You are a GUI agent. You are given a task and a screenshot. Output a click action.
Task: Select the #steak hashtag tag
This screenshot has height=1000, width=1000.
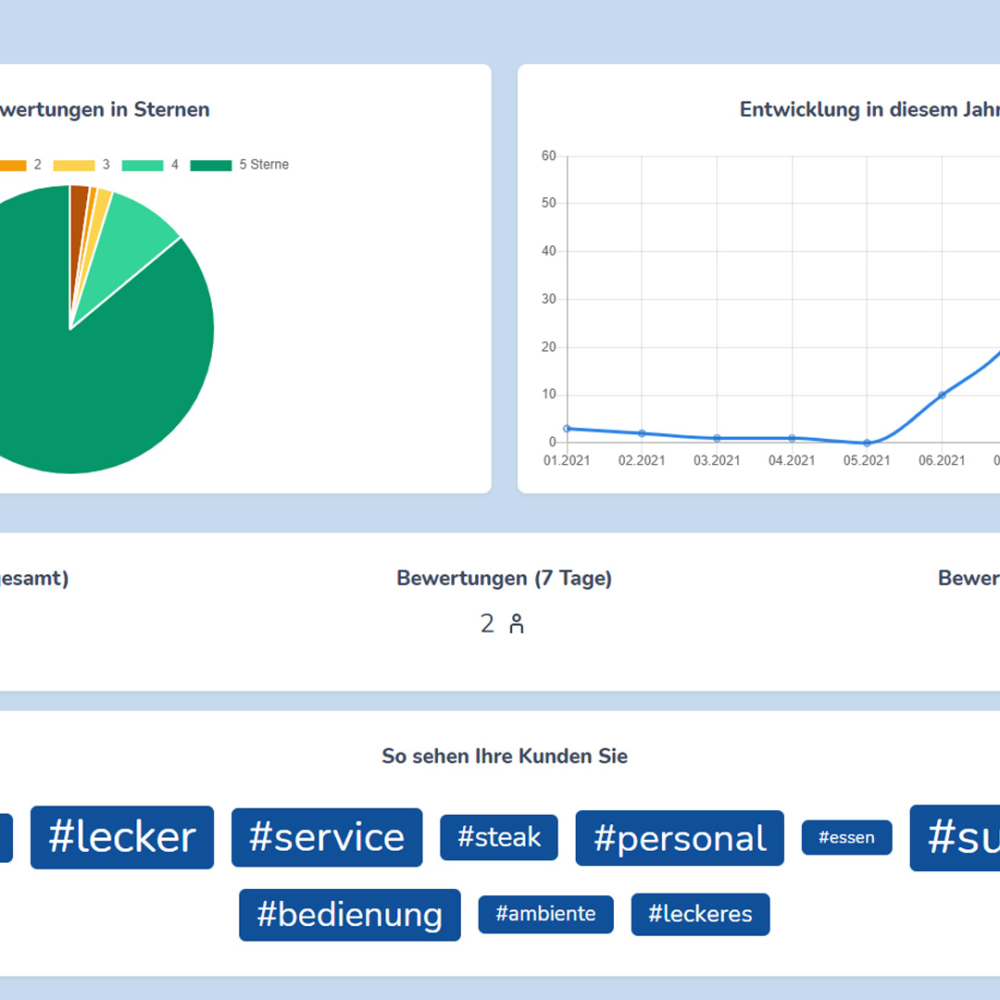[499, 837]
